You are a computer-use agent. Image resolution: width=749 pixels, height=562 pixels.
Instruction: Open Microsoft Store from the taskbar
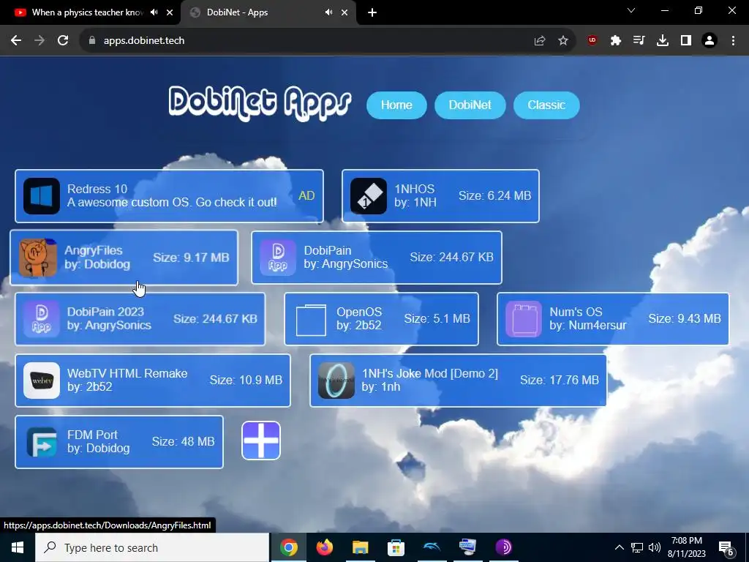[x=396, y=547]
